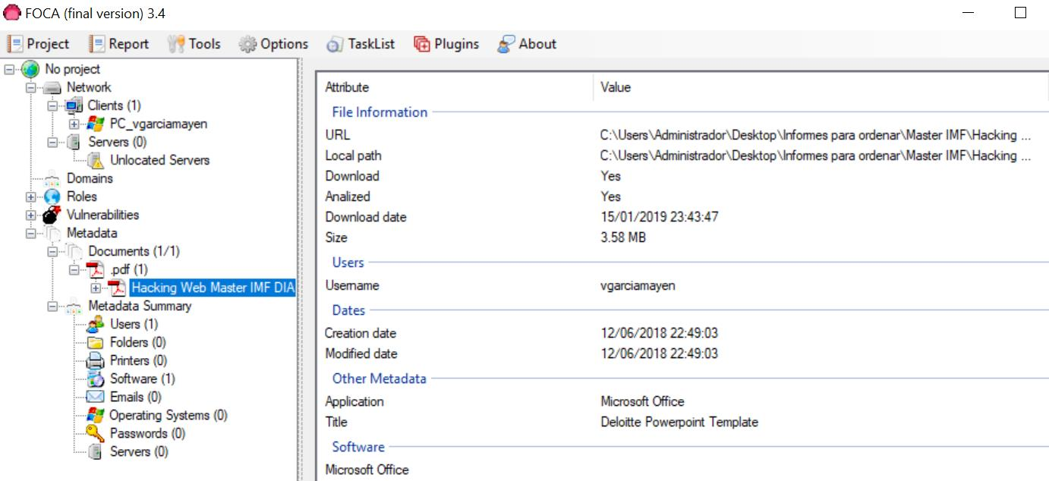Click the Value column header
The image size is (1049, 481).
[616, 87]
